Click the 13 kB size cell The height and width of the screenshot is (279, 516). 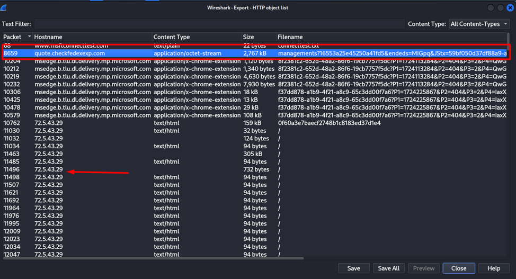[251, 100]
